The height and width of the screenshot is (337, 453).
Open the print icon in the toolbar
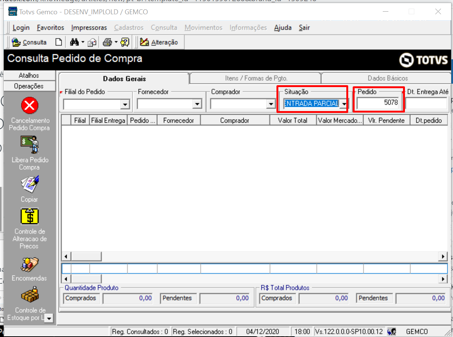(106, 42)
